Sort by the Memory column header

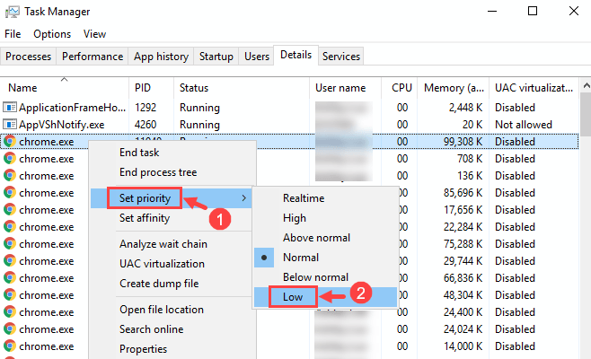(453, 87)
